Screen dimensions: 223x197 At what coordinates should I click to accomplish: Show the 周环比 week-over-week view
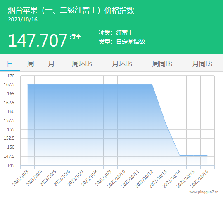(82, 64)
